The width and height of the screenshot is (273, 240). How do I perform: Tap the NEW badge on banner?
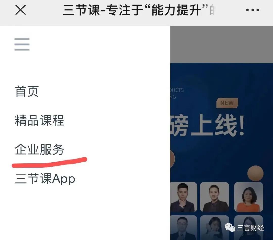tap(227, 103)
